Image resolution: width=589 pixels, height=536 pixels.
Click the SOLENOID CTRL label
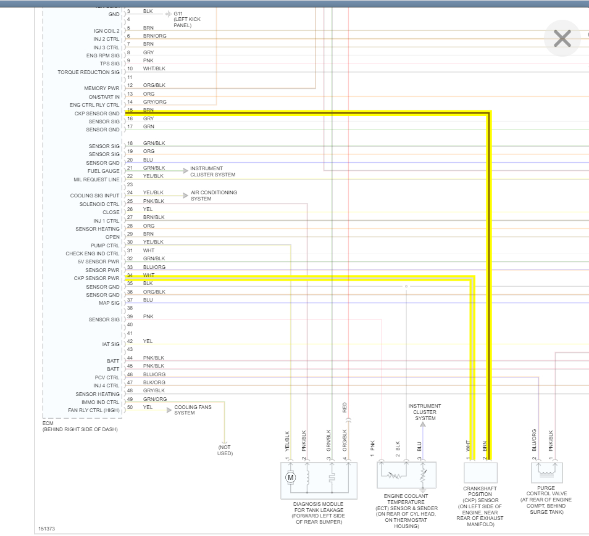pyautogui.click(x=99, y=204)
